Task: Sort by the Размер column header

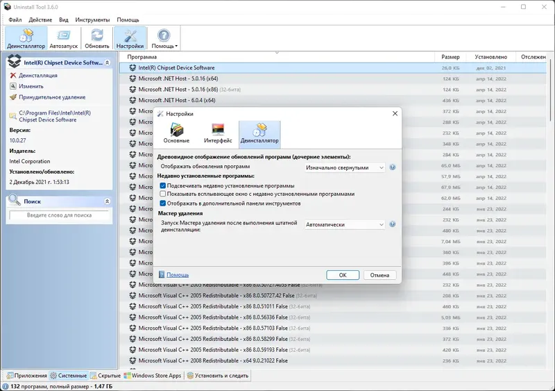Action: coord(450,57)
